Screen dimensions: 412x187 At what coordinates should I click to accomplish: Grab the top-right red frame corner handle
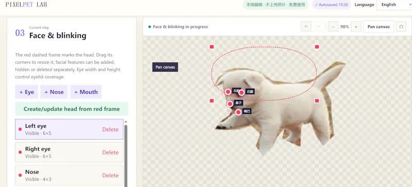317,47
